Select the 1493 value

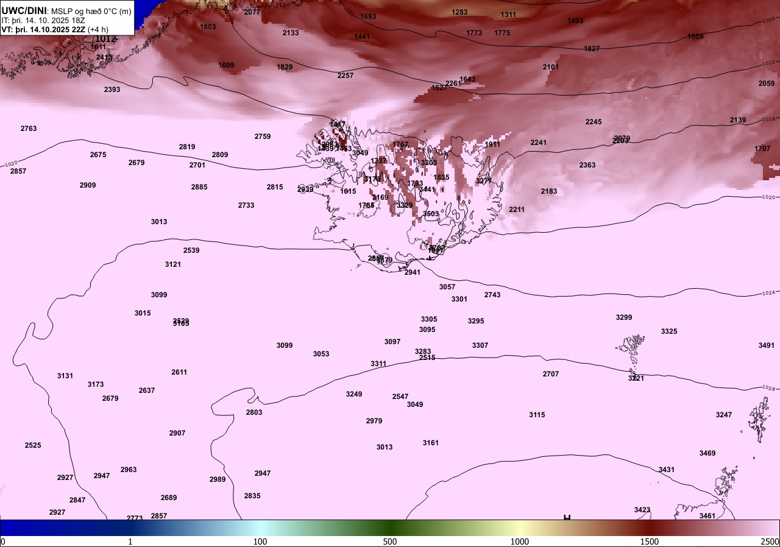tap(575, 21)
